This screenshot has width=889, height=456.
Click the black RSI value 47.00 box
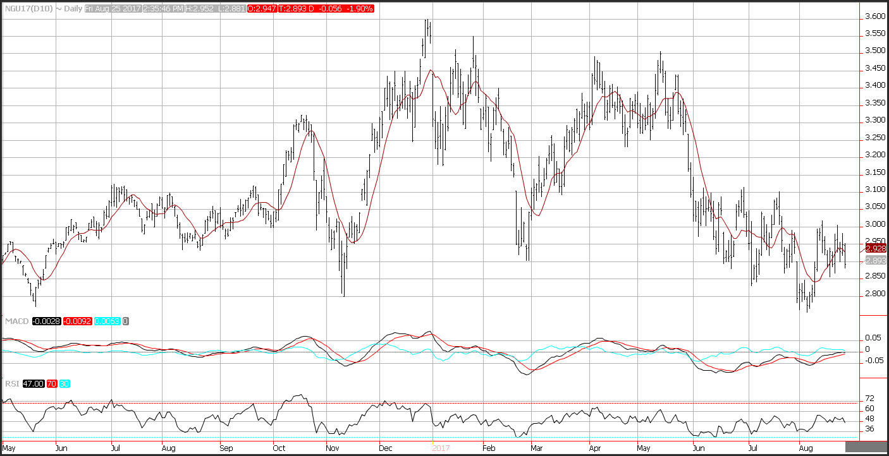(x=34, y=383)
